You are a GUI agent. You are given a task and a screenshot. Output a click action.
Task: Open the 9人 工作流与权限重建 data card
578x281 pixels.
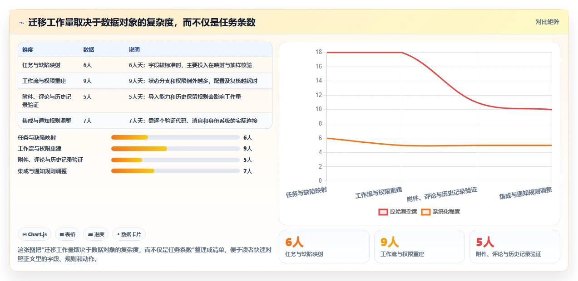pos(420,247)
